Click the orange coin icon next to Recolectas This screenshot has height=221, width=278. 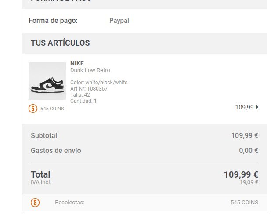click(35, 203)
